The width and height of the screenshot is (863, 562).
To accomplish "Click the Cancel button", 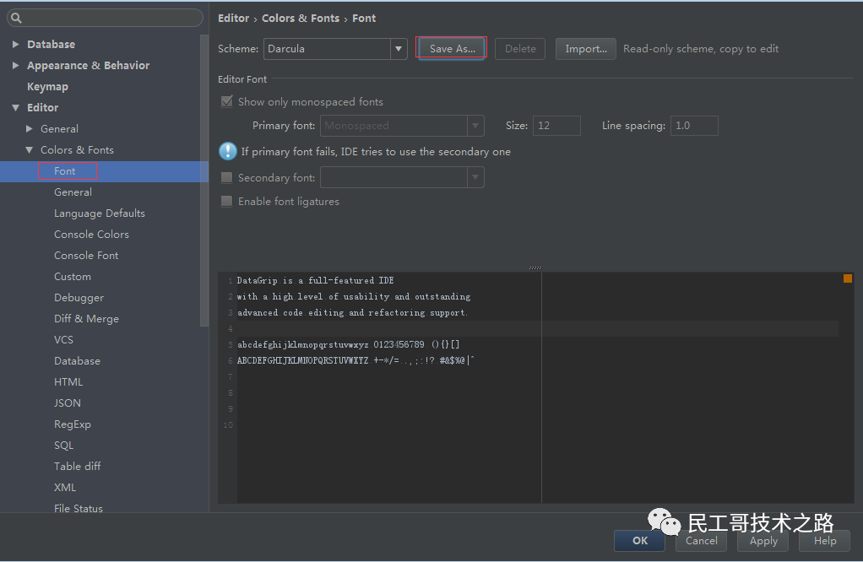I will pyautogui.click(x=701, y=541).
